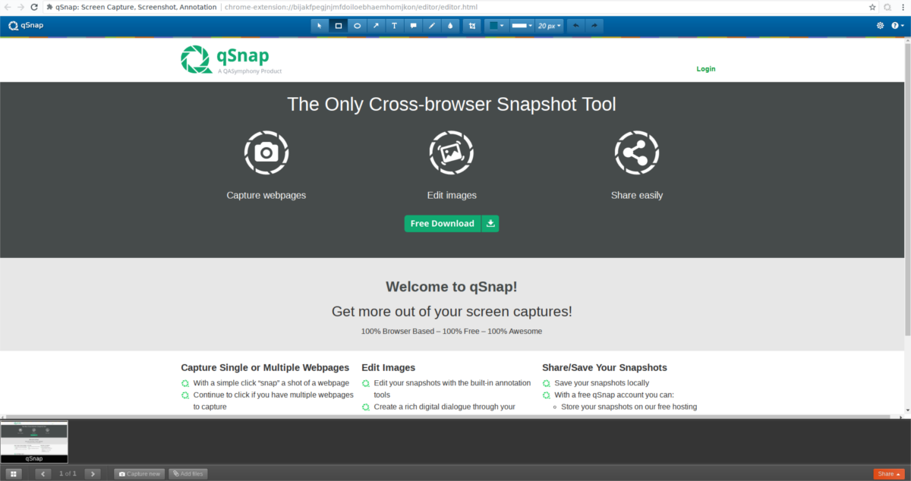The width and height of the screenshot is (911, 481).
Task: Open qSnap settings gear
Action: click(x=880, y=25)
